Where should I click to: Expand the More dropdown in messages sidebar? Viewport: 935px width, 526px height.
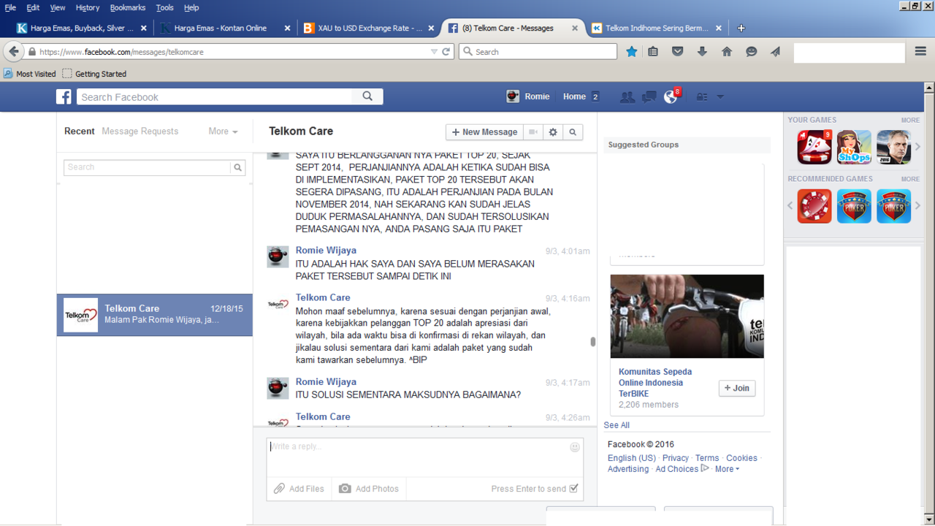point(223,131)
